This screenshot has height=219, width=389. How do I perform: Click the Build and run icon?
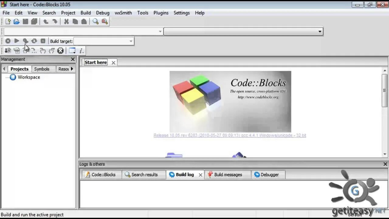click(x=26, y=41)
